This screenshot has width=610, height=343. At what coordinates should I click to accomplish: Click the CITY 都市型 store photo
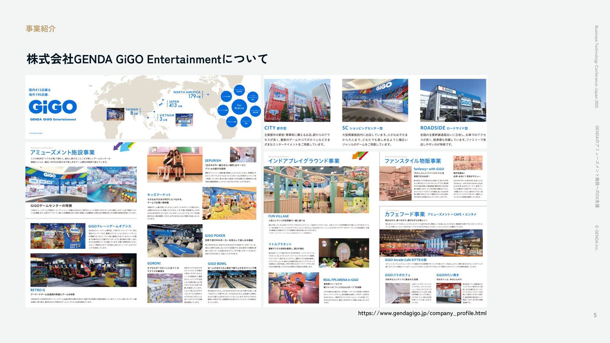297,100
